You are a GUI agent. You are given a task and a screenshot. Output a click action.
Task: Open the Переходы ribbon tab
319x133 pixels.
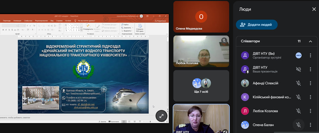[x=7, y=21]
